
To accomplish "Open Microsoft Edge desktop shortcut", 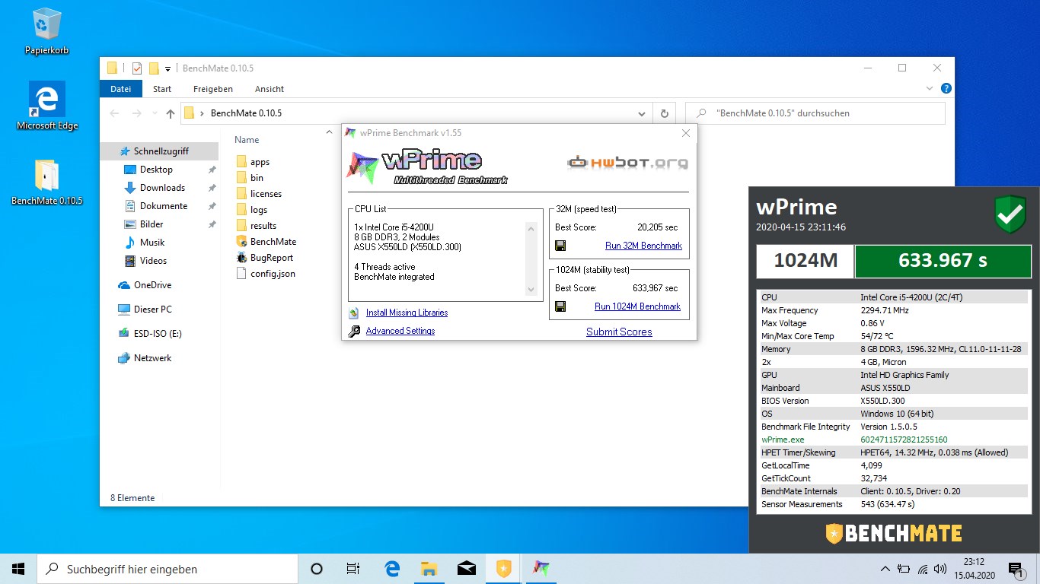I will coord(47,106).
